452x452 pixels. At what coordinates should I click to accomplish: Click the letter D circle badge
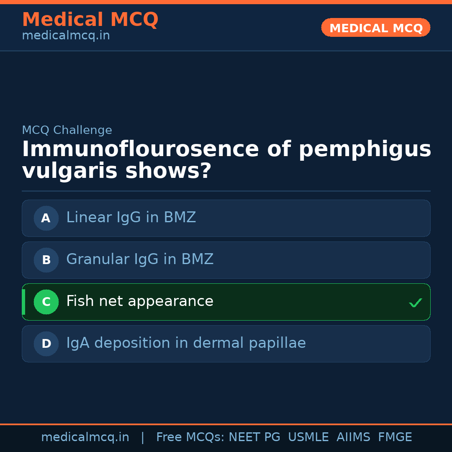pyautogui.click(x=46, y=344)
